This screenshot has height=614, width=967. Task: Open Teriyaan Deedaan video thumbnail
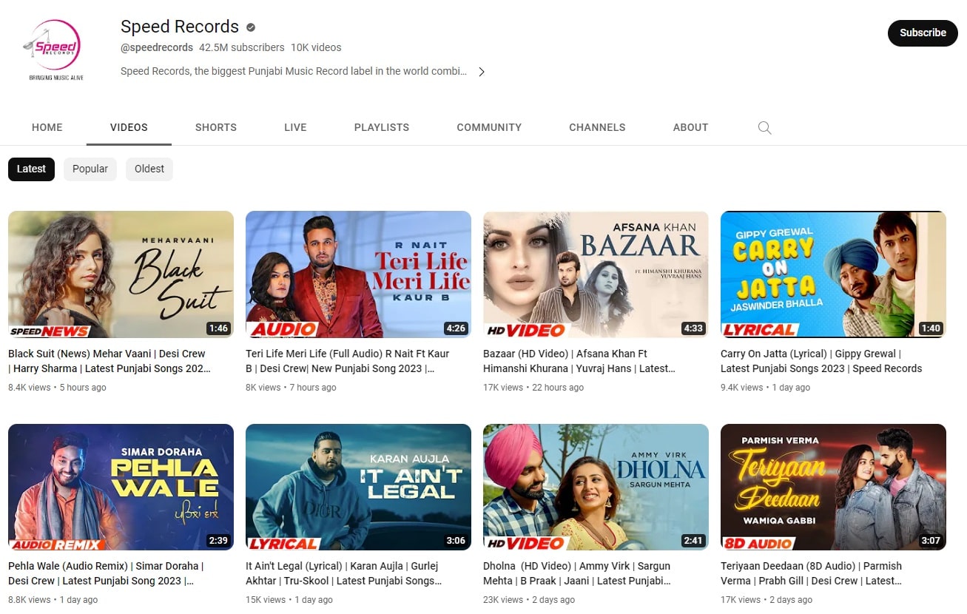pos(833,487)
